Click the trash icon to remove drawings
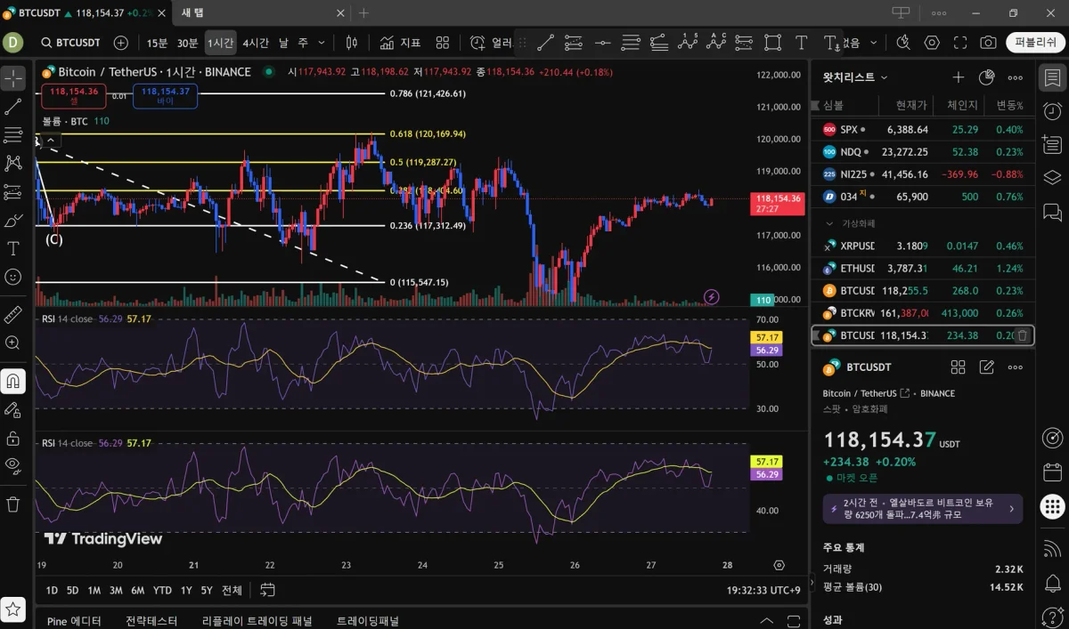The width and height of the screenshot is (1069, 629). [13, 504]
